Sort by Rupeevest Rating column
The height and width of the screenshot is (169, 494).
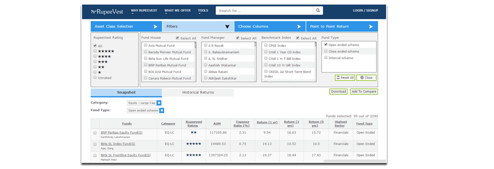click(x=194, y=123)
